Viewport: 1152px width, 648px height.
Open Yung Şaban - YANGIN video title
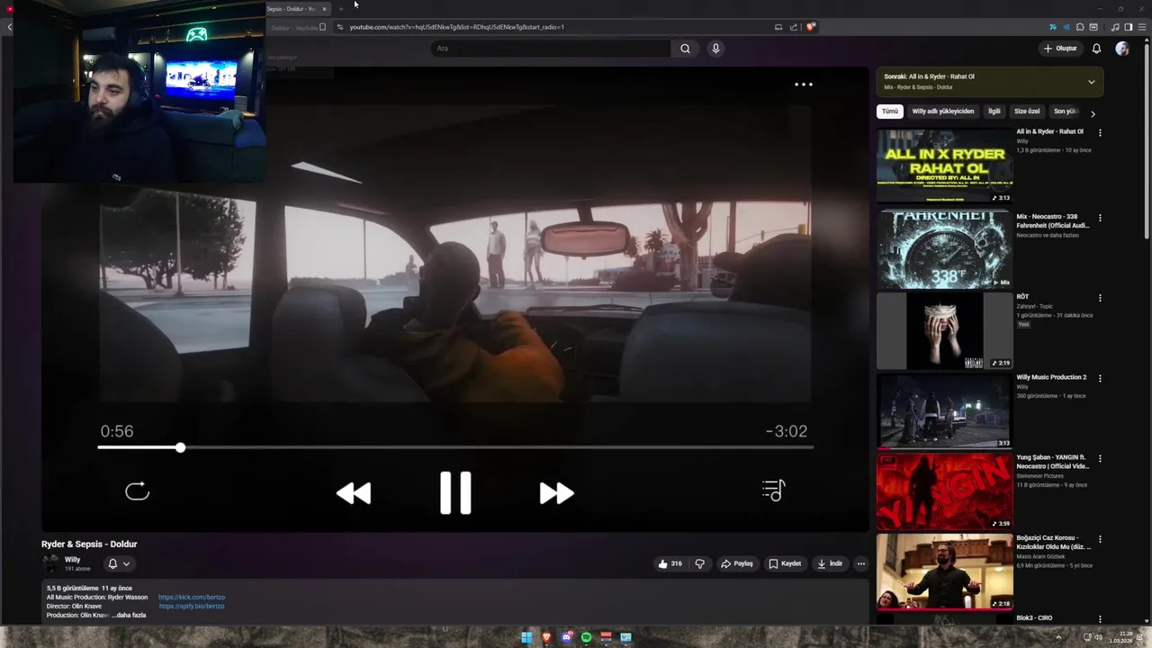[x=1053, y=462]
